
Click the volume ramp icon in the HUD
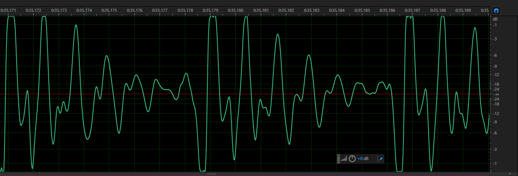coord(344,159)
